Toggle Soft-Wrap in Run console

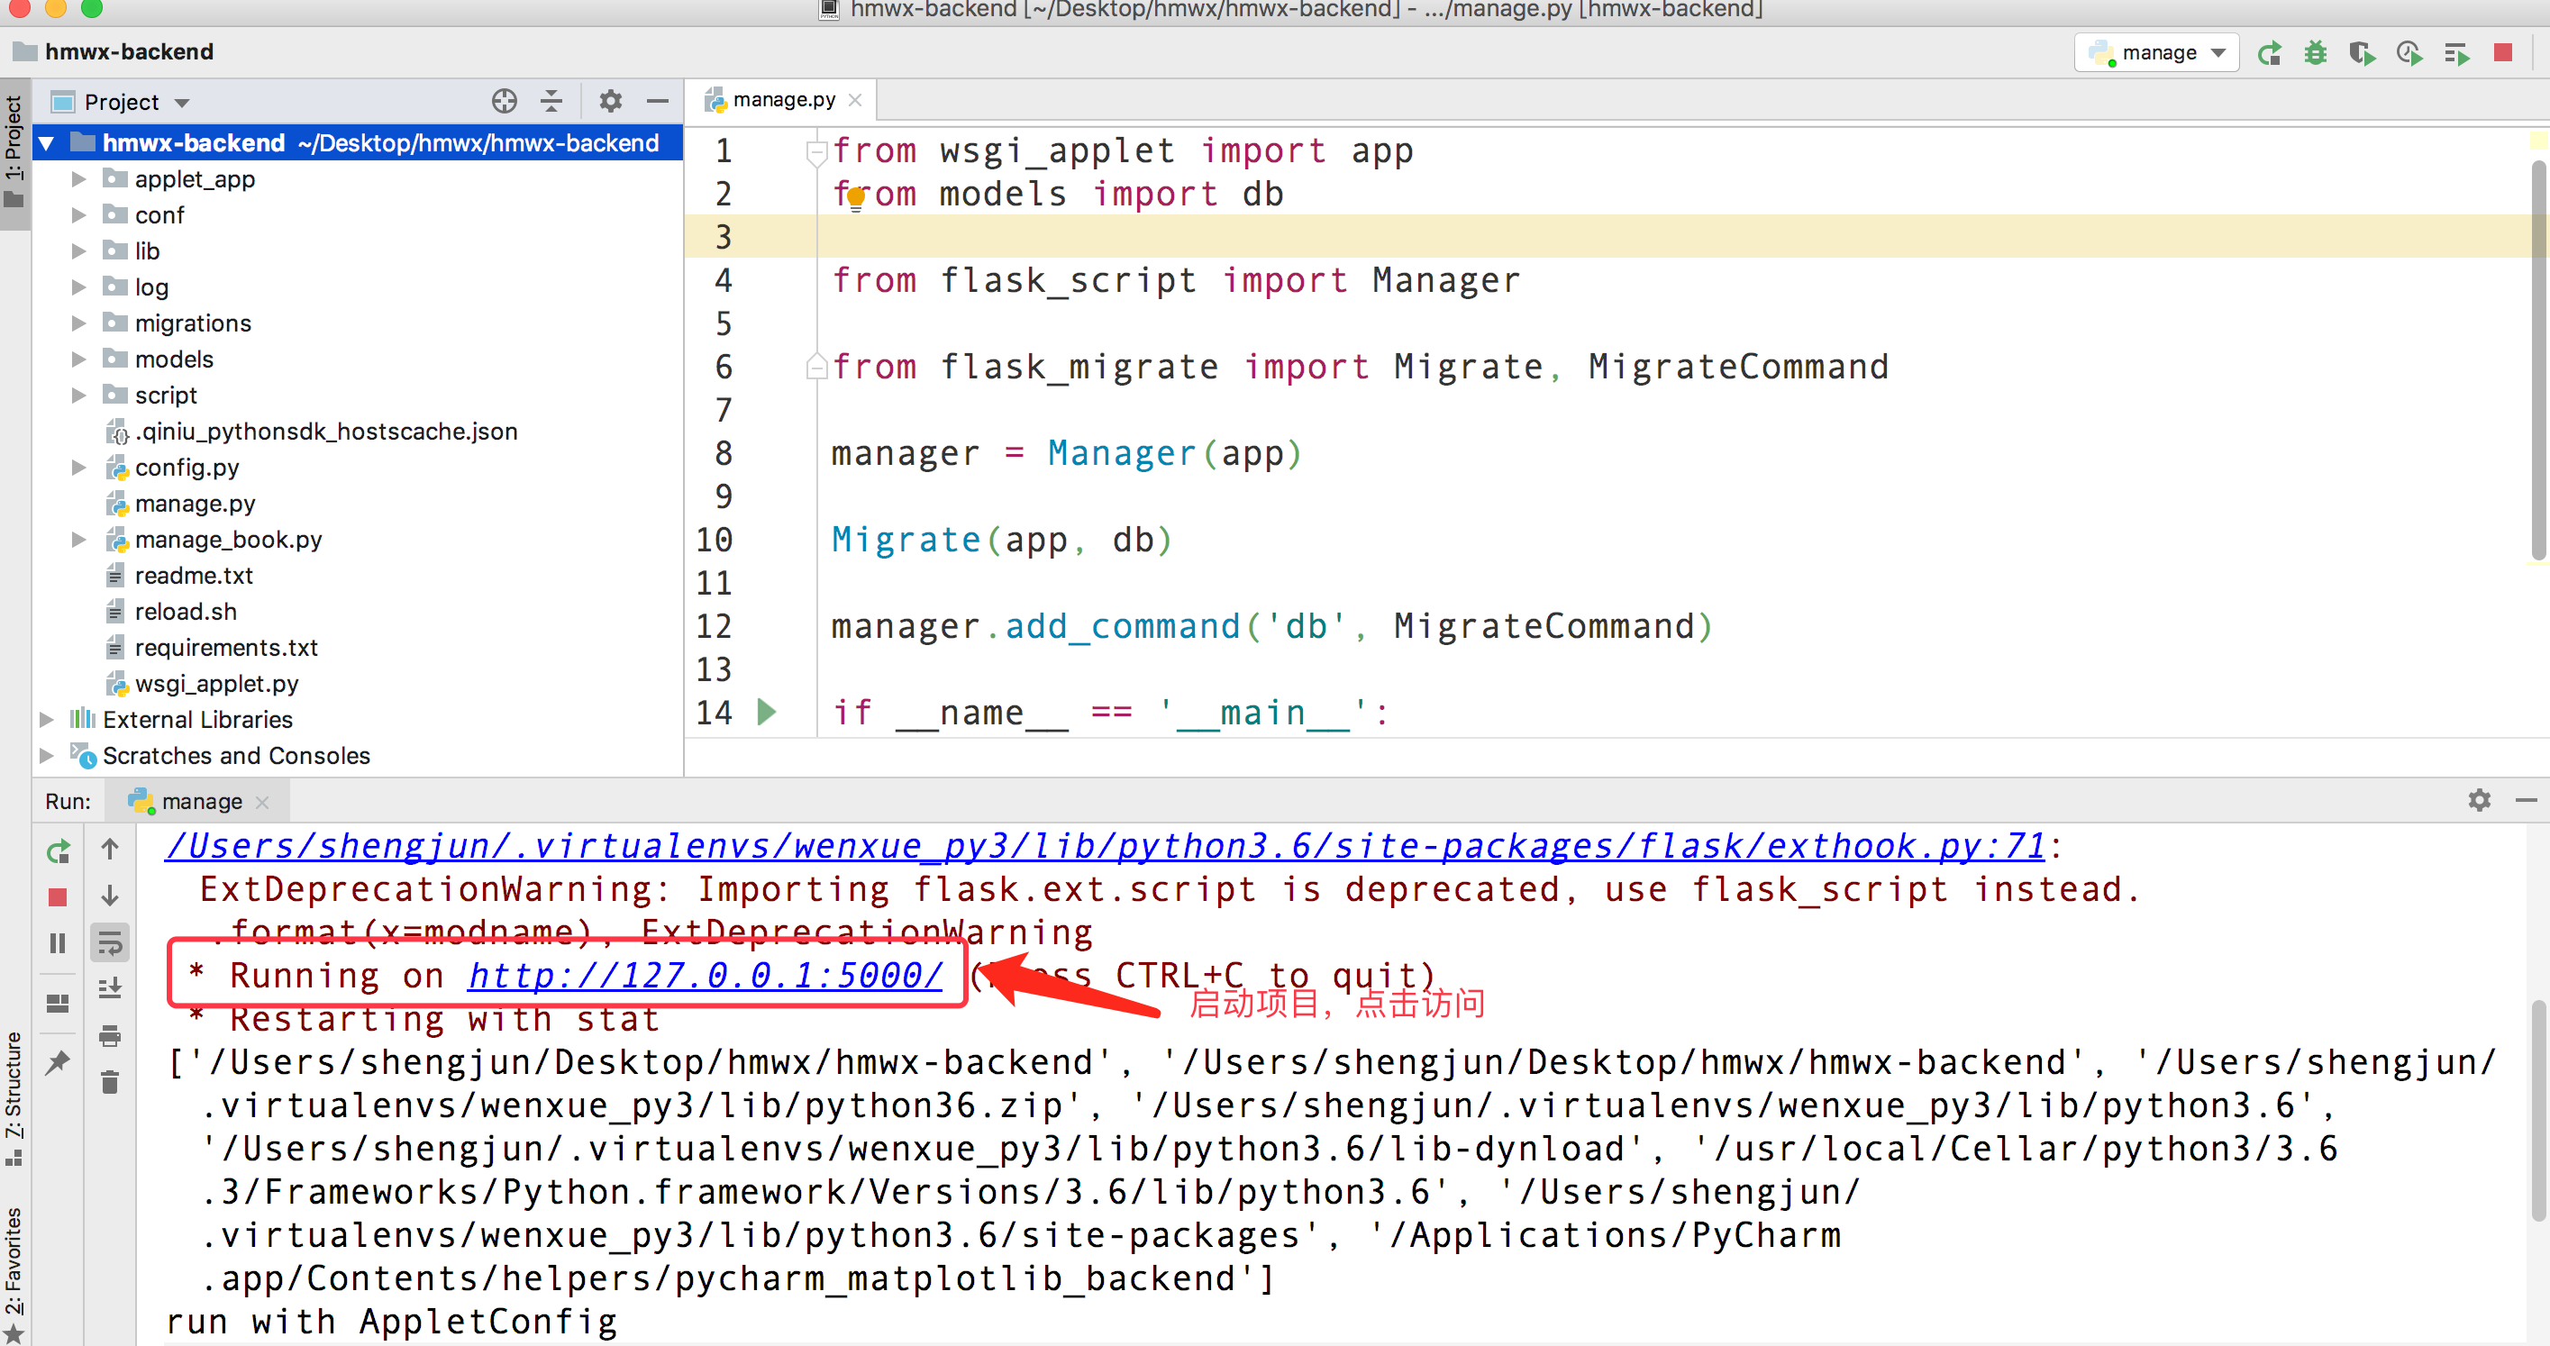point(110,943)
